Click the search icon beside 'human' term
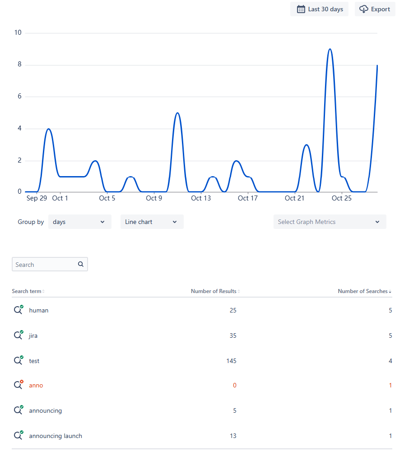This screenshot has height=452, width=404. (x=18, y=310)
